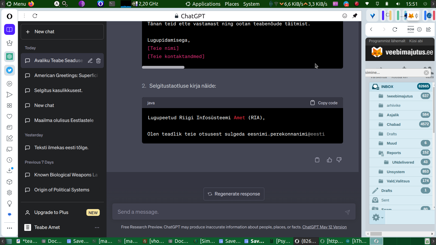Open the Teabe Amet account options menu
Image resolution: width=436 pixels, height=245 pixels.
(97, 227)
